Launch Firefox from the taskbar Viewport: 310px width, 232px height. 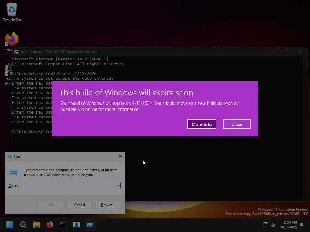point(50,225)
